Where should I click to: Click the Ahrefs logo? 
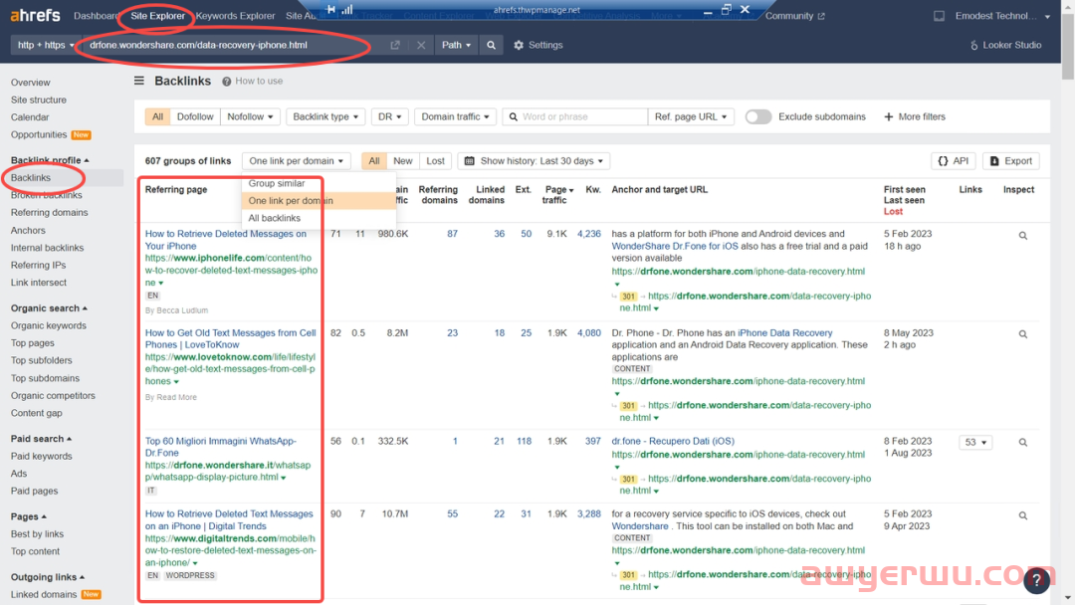[x=35, y=15]
